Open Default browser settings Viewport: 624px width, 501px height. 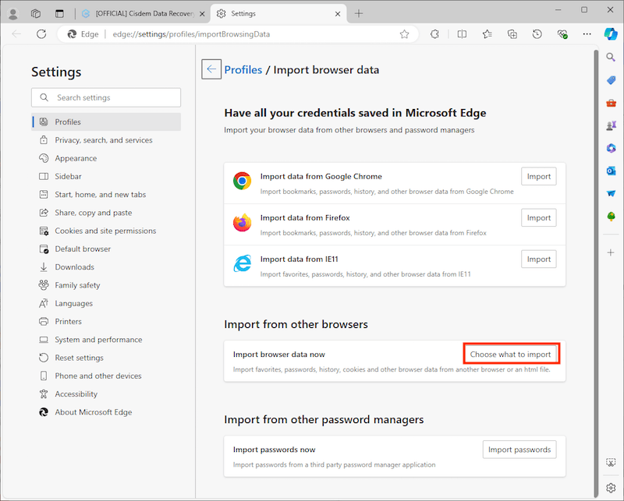[106, 249]
